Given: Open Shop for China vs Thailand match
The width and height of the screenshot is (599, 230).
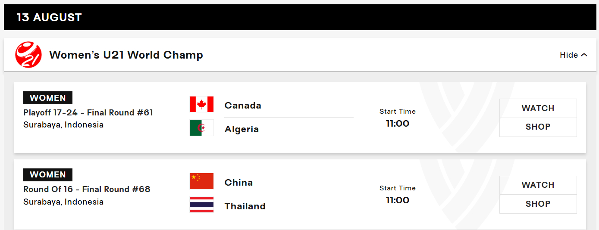Looking at the screenshot, I should (x=538, y=204).
